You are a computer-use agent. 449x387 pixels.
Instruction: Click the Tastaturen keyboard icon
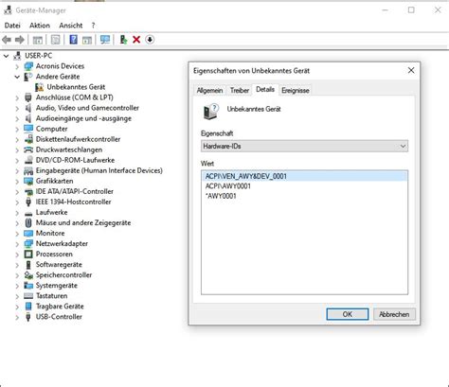pyautogui.click(x=28, y=296)
